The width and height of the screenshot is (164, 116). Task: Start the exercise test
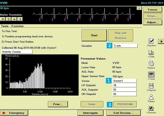pos(94,35)
